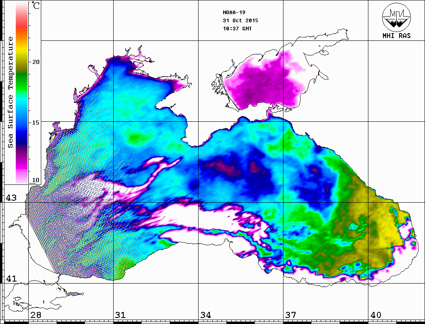
Task: Click longitude label 28
Action: click(36, 315)
